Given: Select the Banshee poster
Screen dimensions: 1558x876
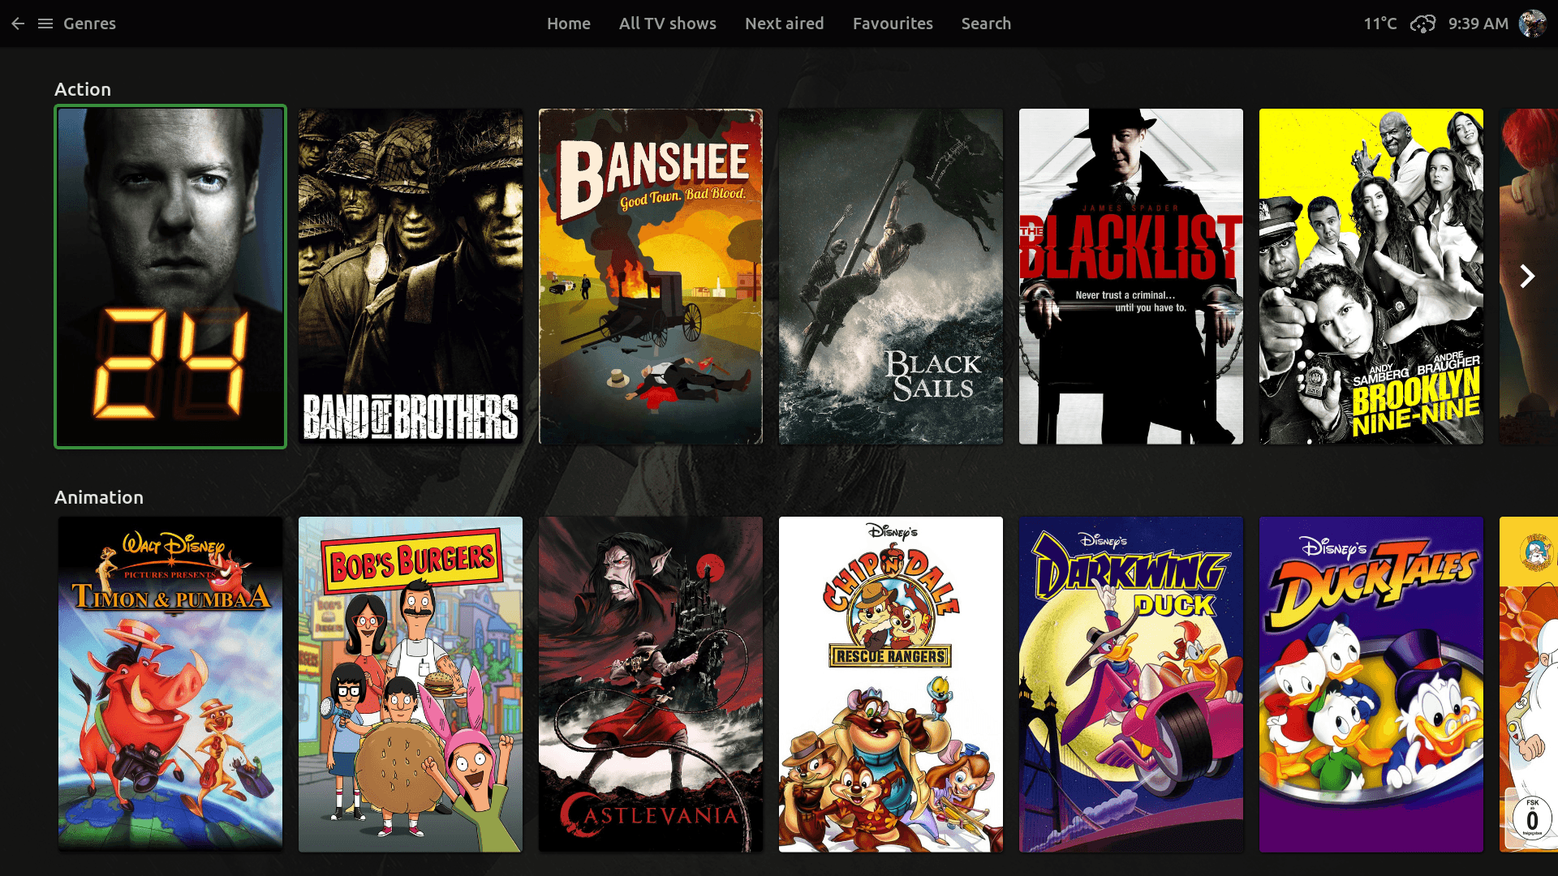Looking at the screenshot, I should tap(651, 277).
